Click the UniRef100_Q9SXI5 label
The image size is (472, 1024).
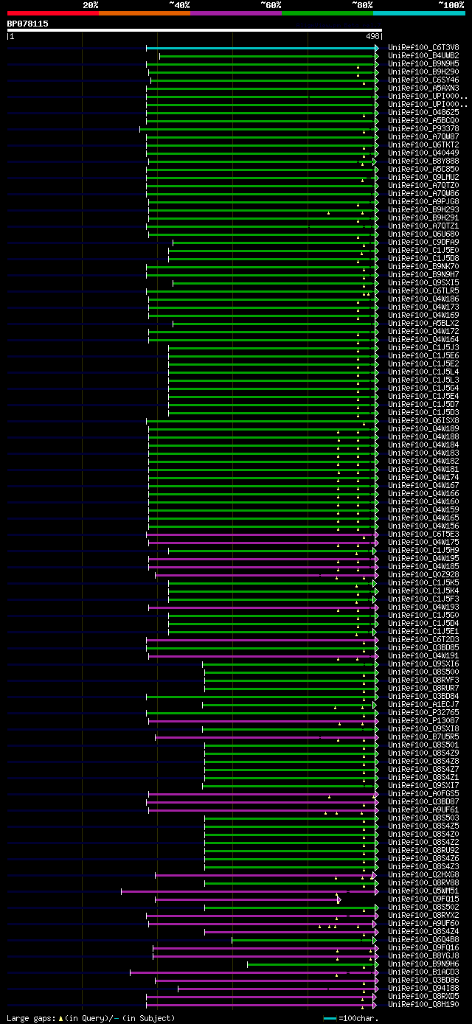point(423,282)
